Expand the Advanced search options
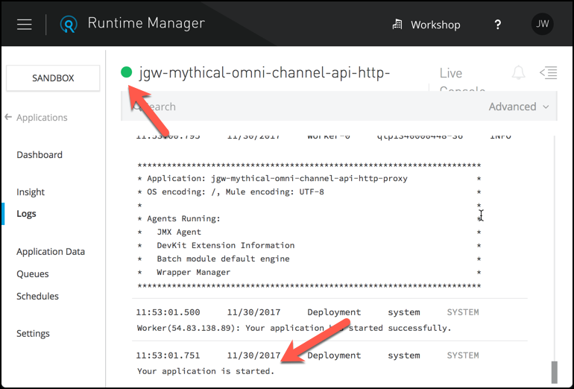The width and height of the screenshot is (574, 389). [519, 107]
